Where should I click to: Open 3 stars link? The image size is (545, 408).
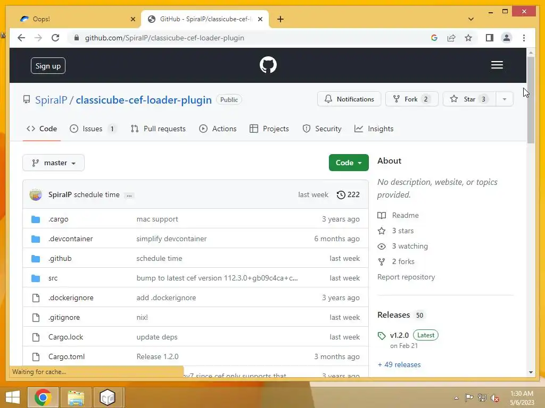(x=395, y=231)
